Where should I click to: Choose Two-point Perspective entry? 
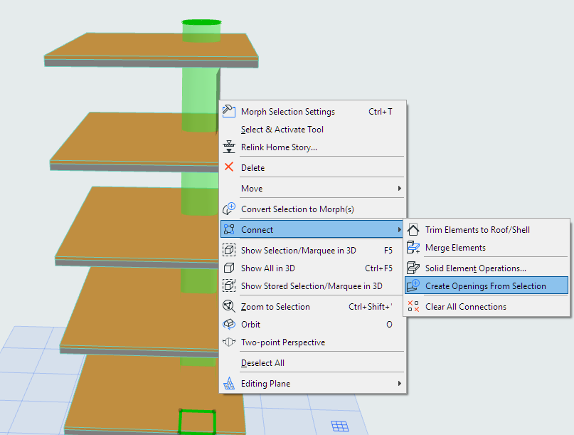(x=313, y=342)
